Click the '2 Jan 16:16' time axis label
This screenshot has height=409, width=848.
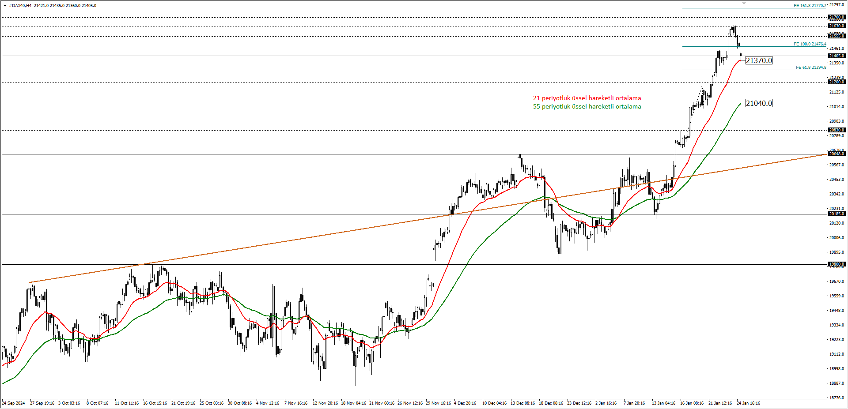(x=606, y=403)
